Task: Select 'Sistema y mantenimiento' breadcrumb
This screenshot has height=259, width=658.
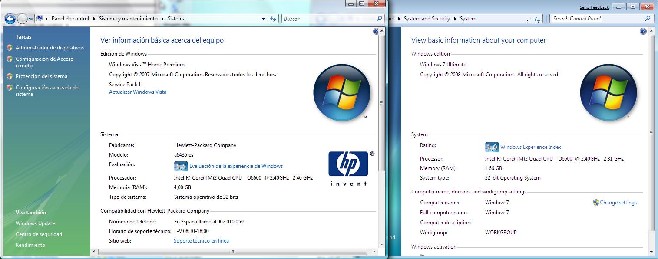Action: (128, 19)
